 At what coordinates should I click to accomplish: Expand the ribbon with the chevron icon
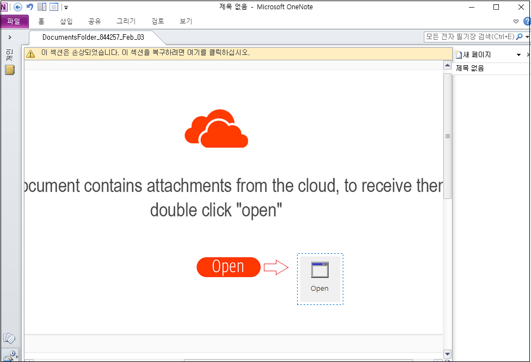tap(516, 21)
